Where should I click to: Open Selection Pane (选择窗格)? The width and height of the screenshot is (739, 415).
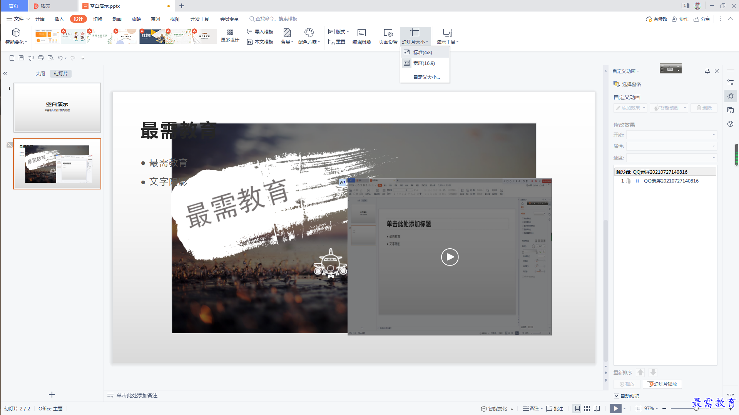click(x=627, y=84)
